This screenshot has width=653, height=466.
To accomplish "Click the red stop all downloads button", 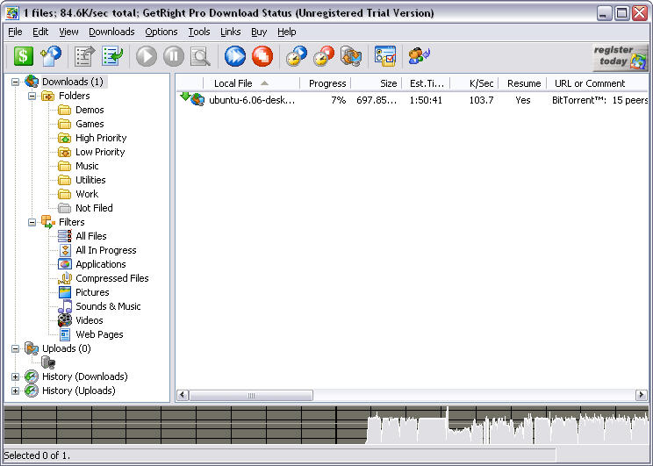I will pyautogui.click(x=262, y=56).
